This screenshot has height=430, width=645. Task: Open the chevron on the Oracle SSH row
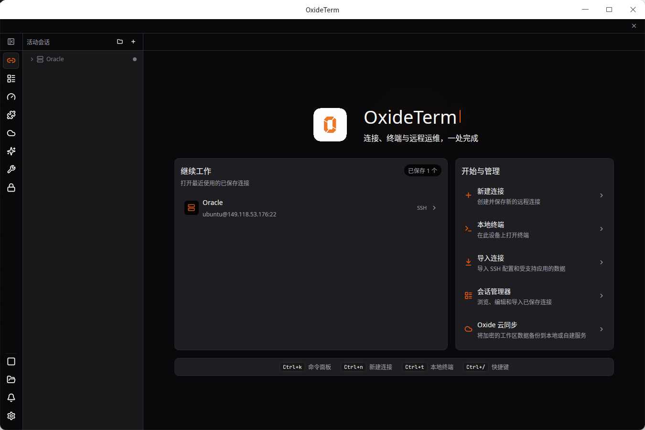pos(434,208)
